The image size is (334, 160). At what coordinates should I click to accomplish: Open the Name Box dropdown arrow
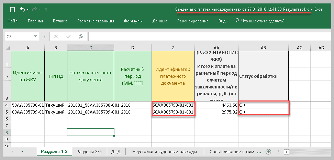(x=36, y=36)
